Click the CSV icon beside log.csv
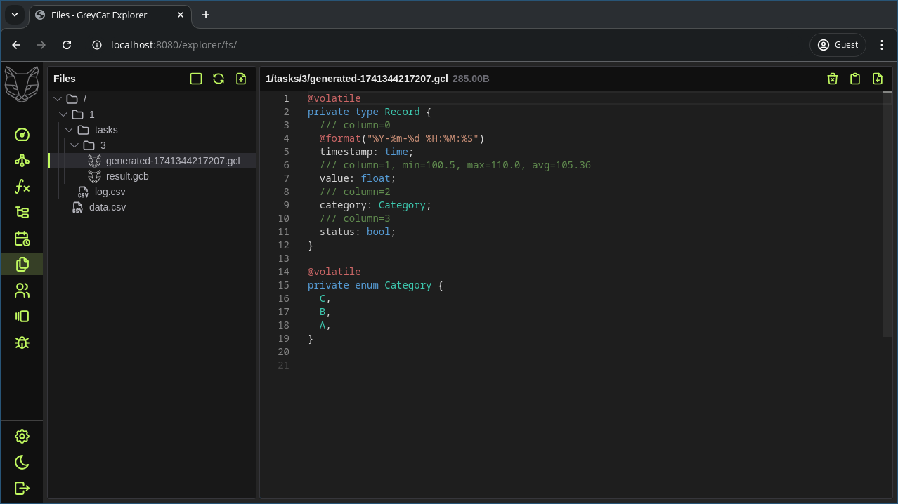This screenshot has height=504, width=898. (x=83, y=192)
